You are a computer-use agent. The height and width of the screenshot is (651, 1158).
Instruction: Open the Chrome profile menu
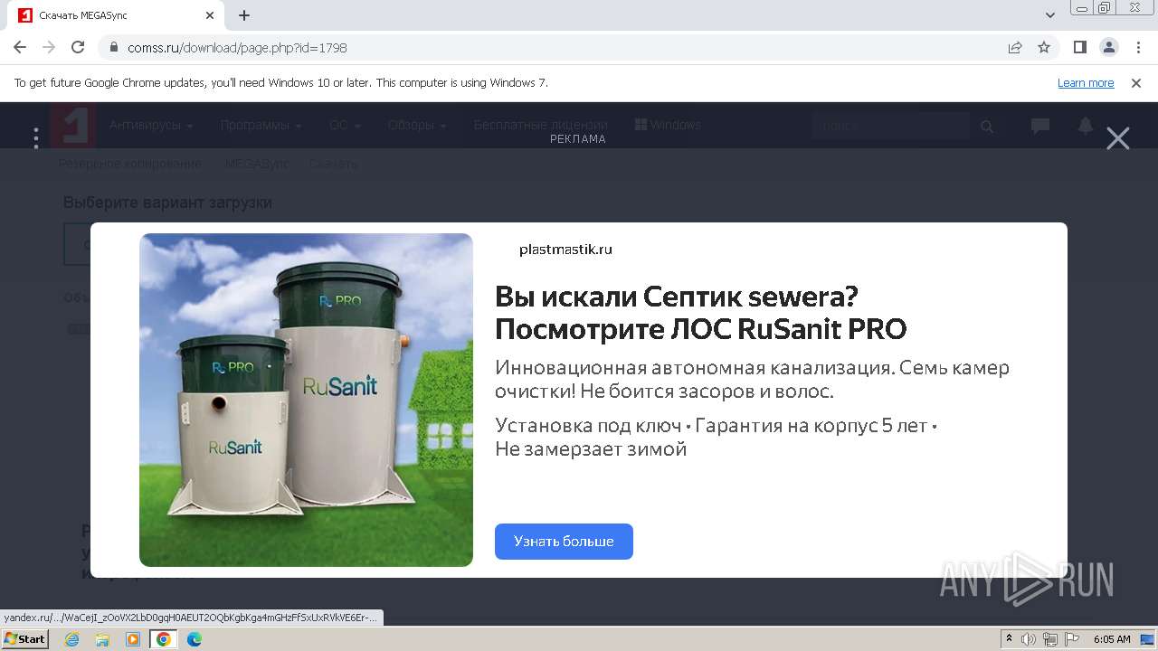[1109, 47]
